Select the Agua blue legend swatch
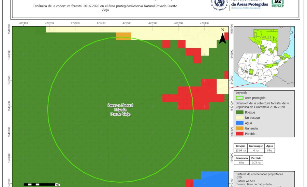Screen dimensions: 307x187 coord(240,123)
